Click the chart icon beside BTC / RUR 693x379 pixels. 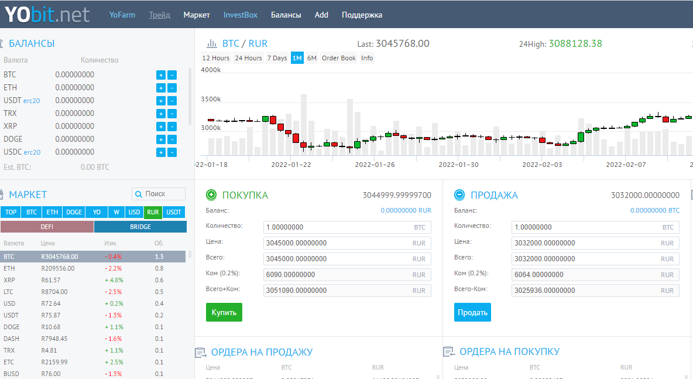click(212, 43)
